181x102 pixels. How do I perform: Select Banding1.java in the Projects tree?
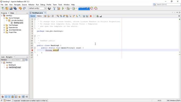18,23
